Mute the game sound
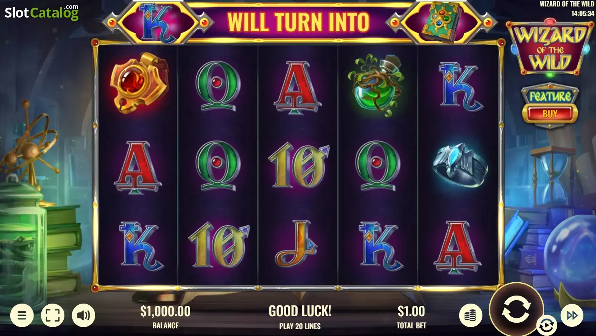This screenshot has width=596, height=336. point(83,315)
